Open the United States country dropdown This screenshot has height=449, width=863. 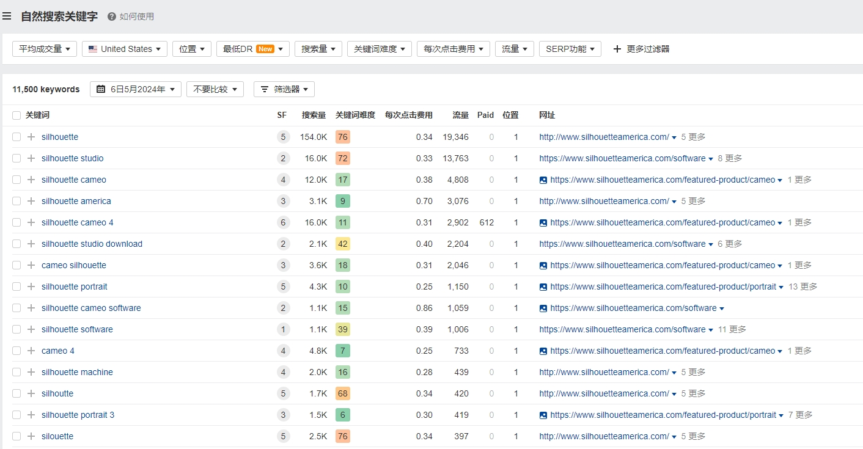(x=125, y=49)
